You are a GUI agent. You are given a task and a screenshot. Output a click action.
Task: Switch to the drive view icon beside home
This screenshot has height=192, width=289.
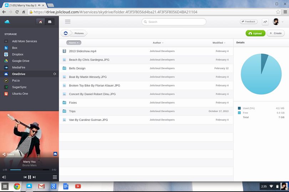point(50,22)
